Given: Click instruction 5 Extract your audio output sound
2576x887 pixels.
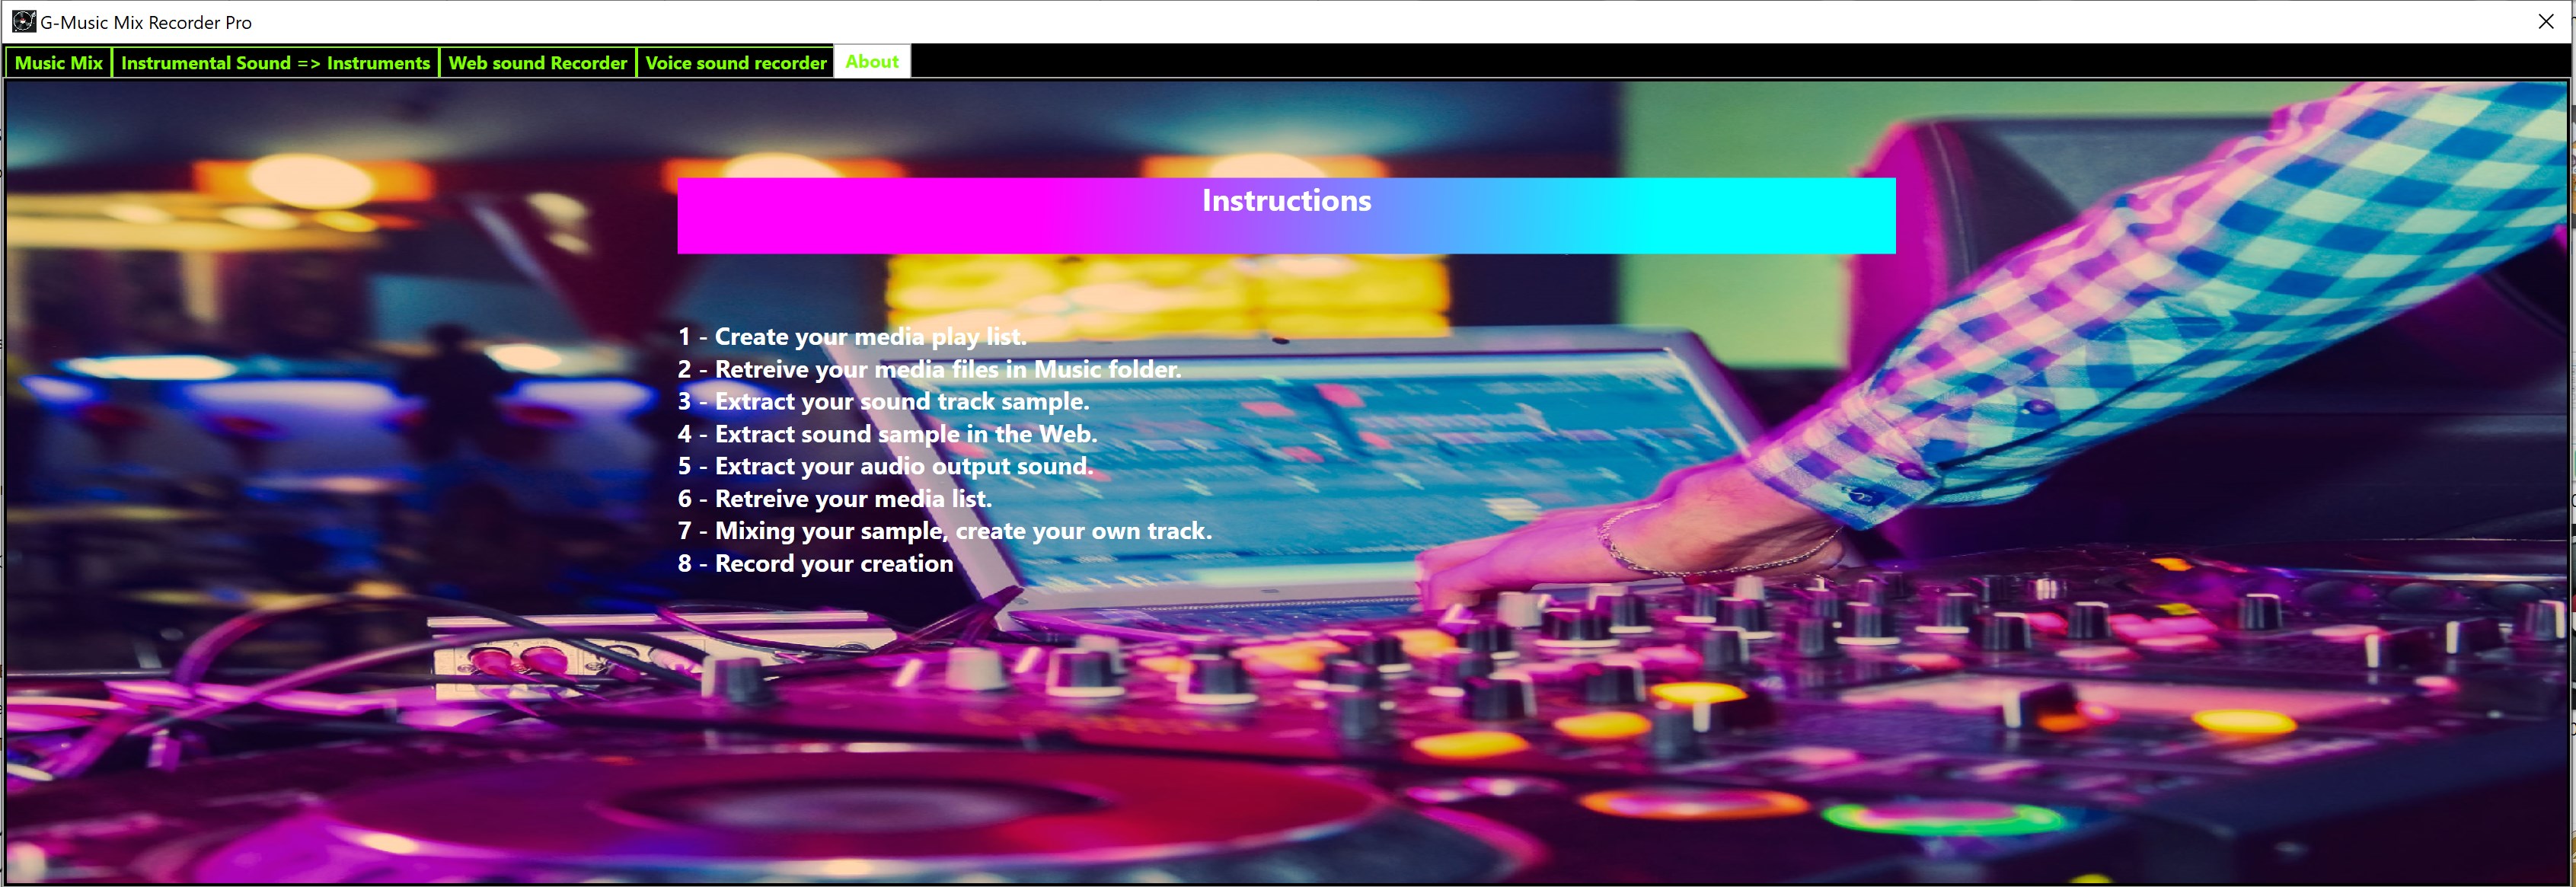Looking at the screenshot, I should [885, 466].
